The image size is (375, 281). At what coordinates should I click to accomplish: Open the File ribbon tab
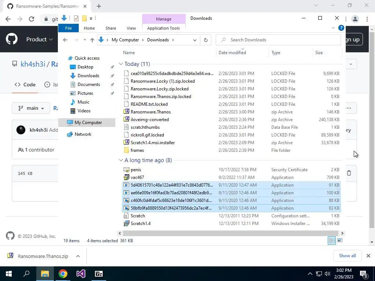click(x=68, y=28)
